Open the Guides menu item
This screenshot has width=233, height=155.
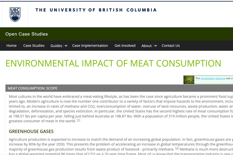point(56,46)
